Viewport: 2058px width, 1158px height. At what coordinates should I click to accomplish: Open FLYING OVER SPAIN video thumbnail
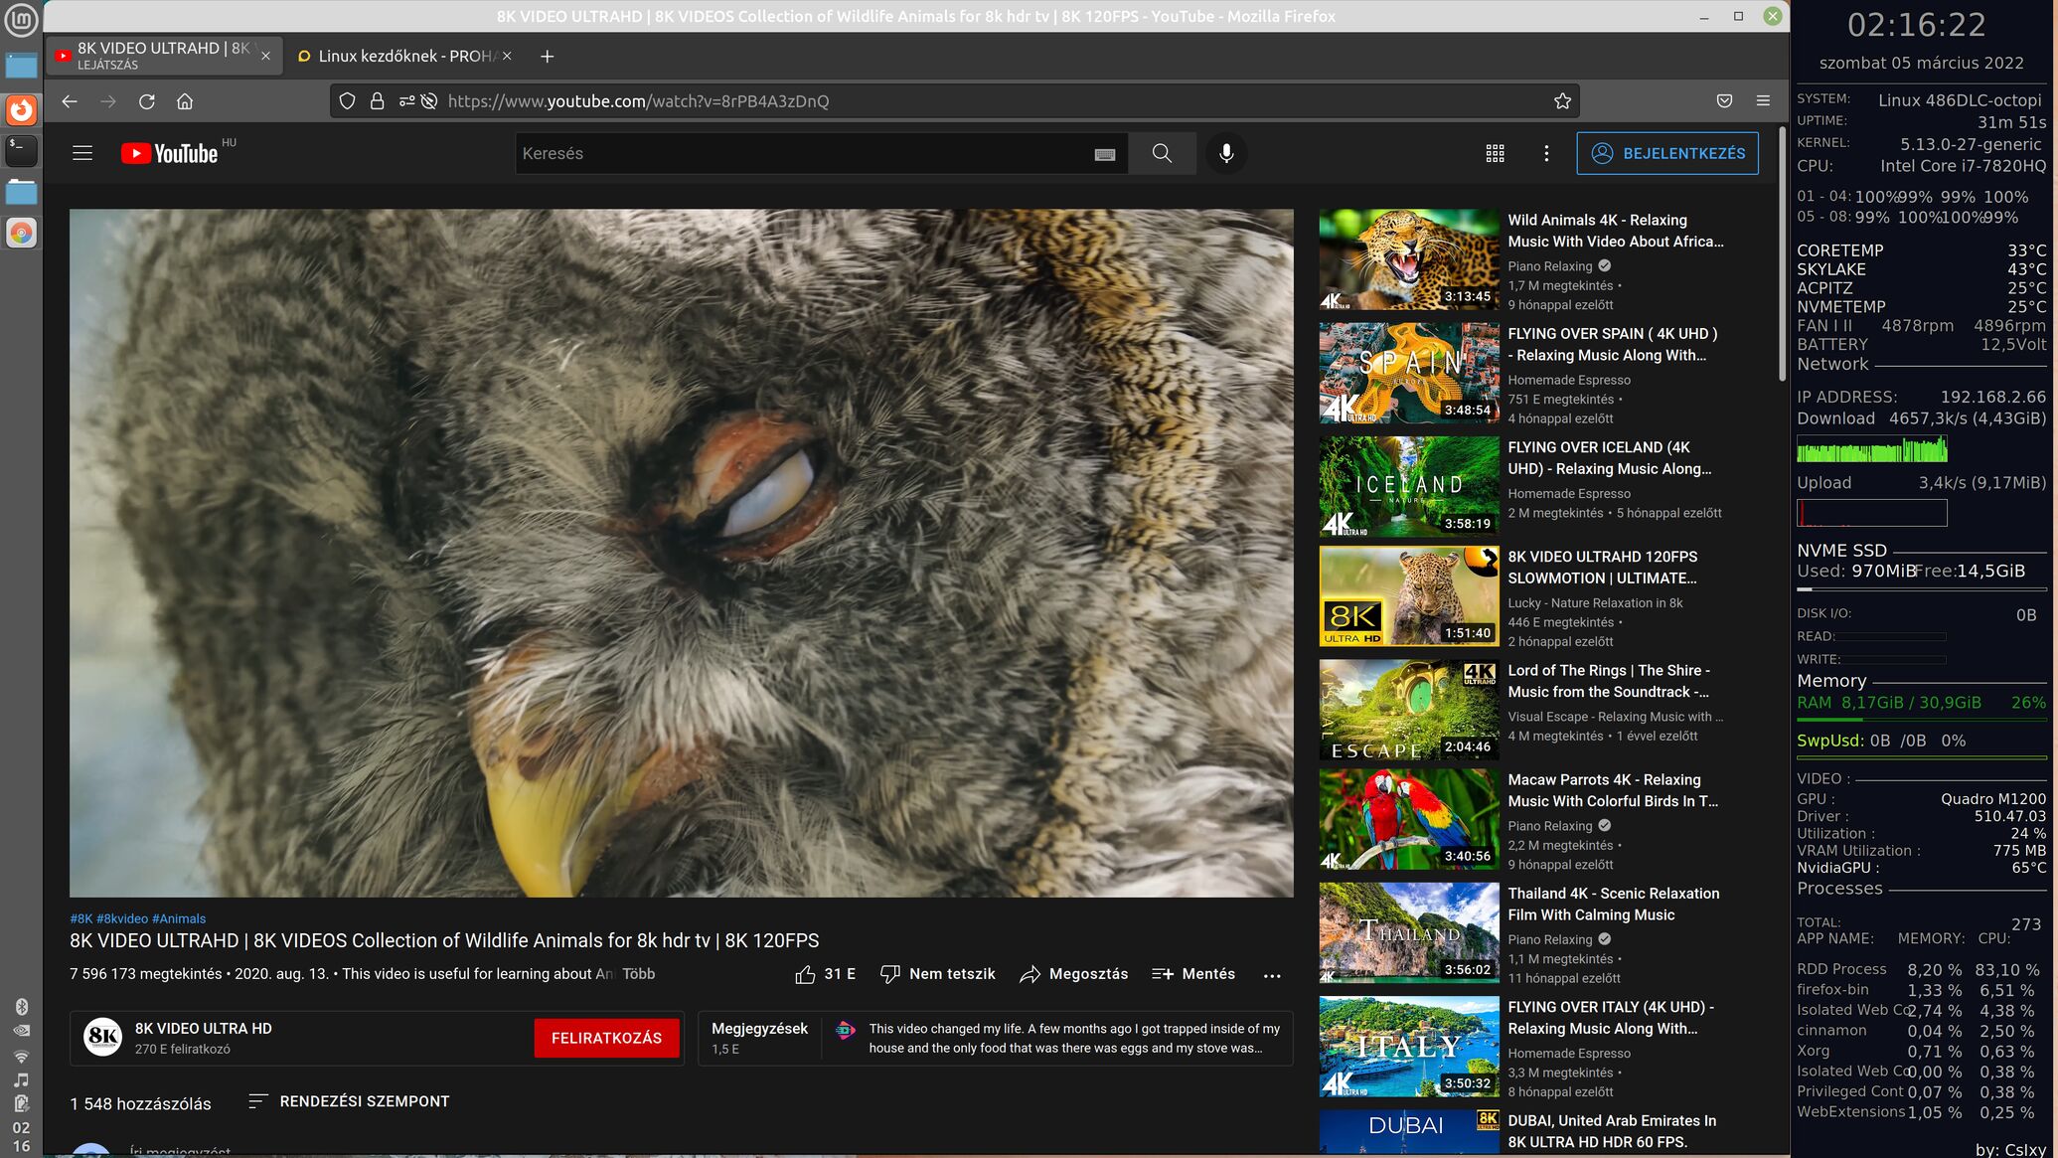pos(1408,373)
